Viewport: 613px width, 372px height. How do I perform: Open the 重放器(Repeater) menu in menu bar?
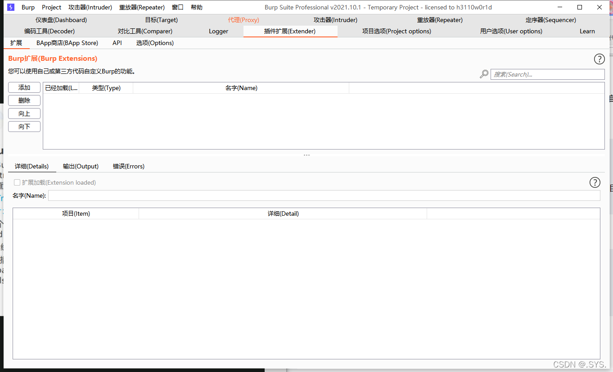[x=142, y=7]
